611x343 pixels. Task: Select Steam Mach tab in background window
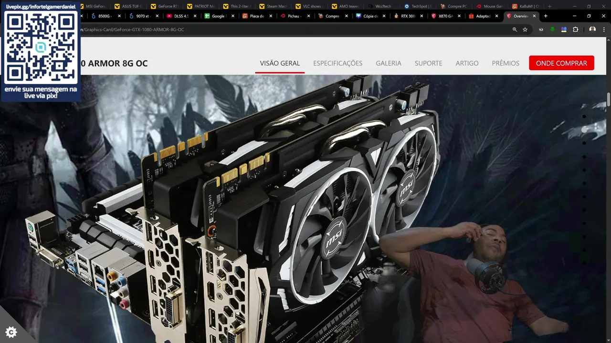point(274,6)
